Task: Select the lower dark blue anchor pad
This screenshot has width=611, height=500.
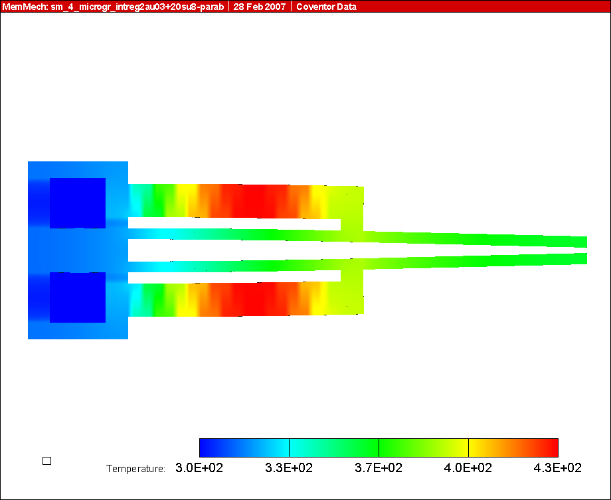Action: [x=77, y=297]
